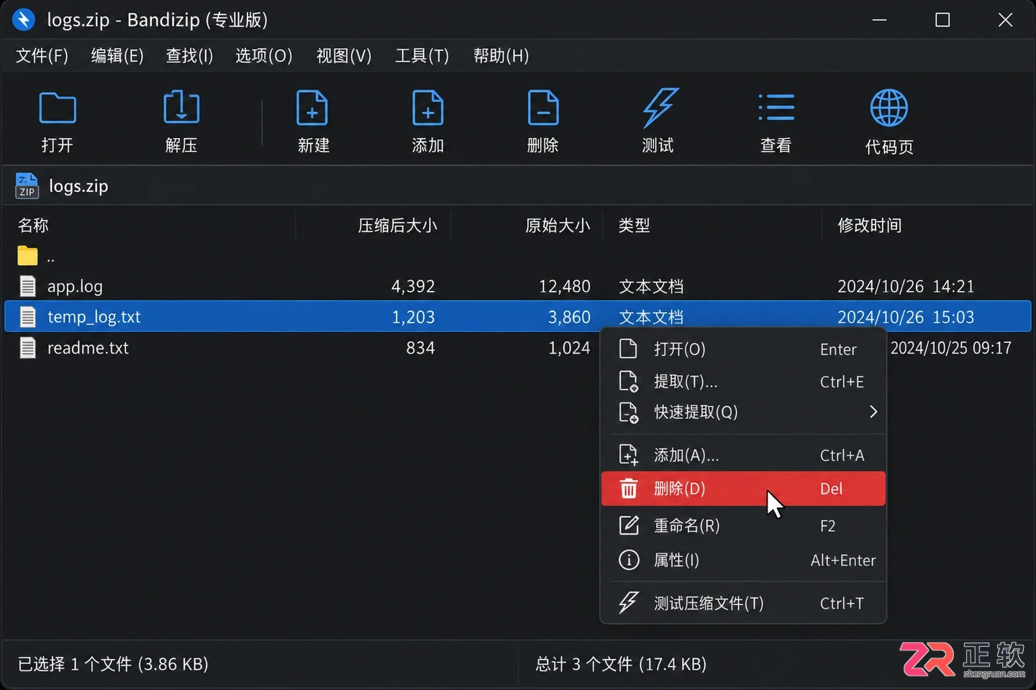This screenshot has height=690, width=1036.
Task: Expand the 快速提取(Q) submenu arrow
Action: coord(873,412)
